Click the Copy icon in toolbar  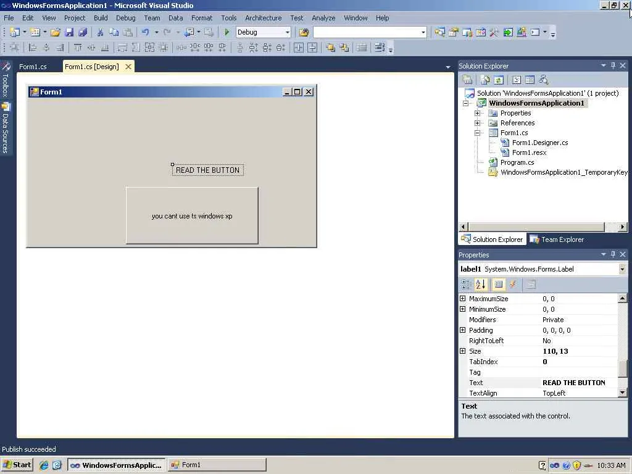coord(114,32)
